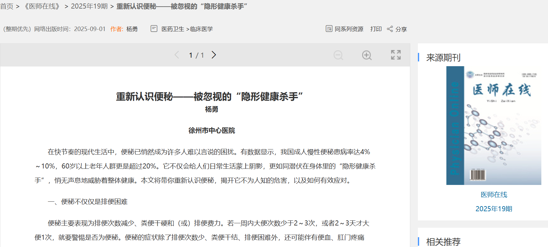Go to next page arrow in viewer
548x247 pixels.
(x=214, y=55)
